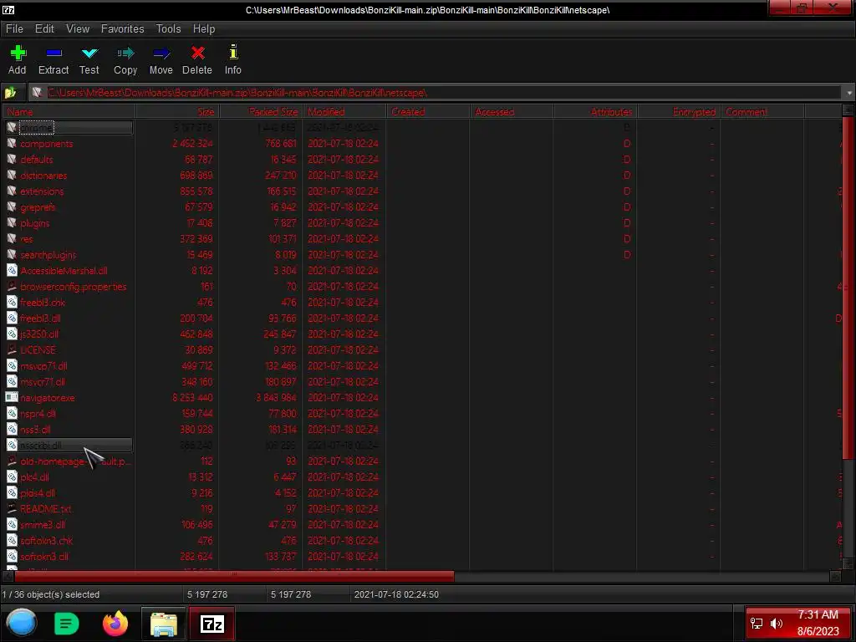The width and height of the screenshot is (856, 642).
Task: Click the red Delete icon
Action: (197, 53)
